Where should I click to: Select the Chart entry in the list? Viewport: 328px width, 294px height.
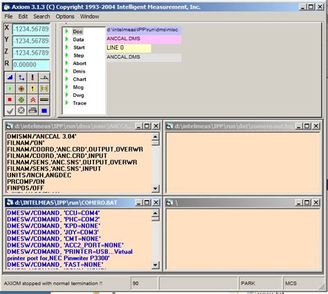(80, 80)
